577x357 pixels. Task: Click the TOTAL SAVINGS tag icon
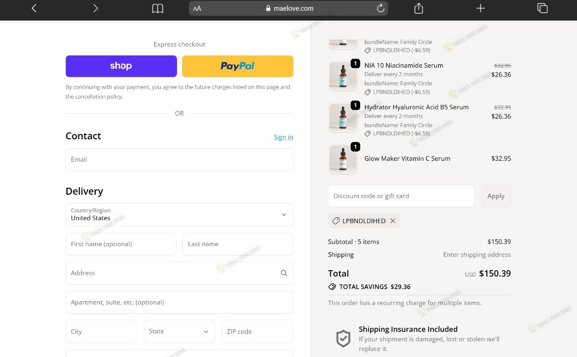332,287
